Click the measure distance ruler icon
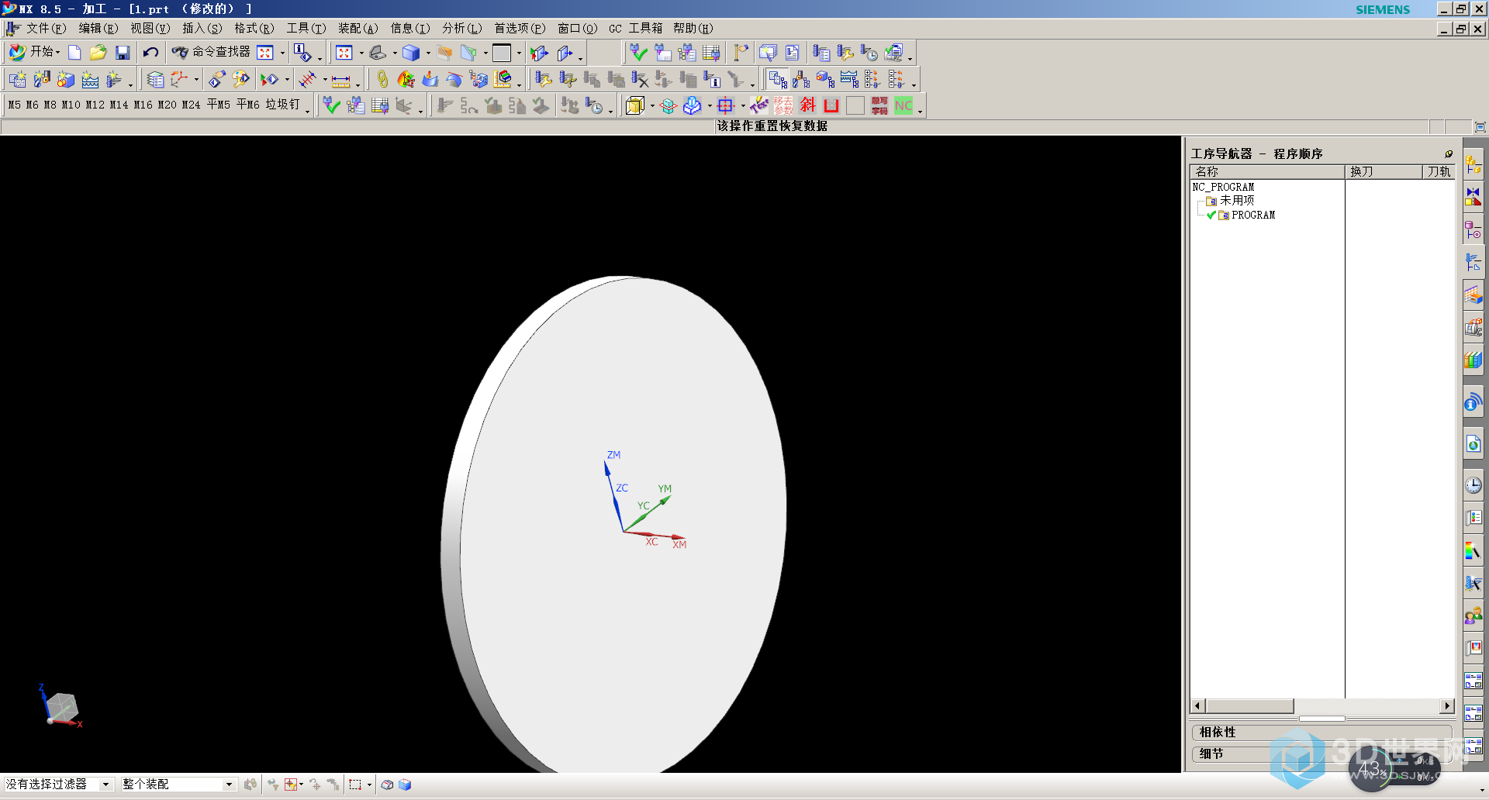 pyautogui.click(x=340, y=80)
